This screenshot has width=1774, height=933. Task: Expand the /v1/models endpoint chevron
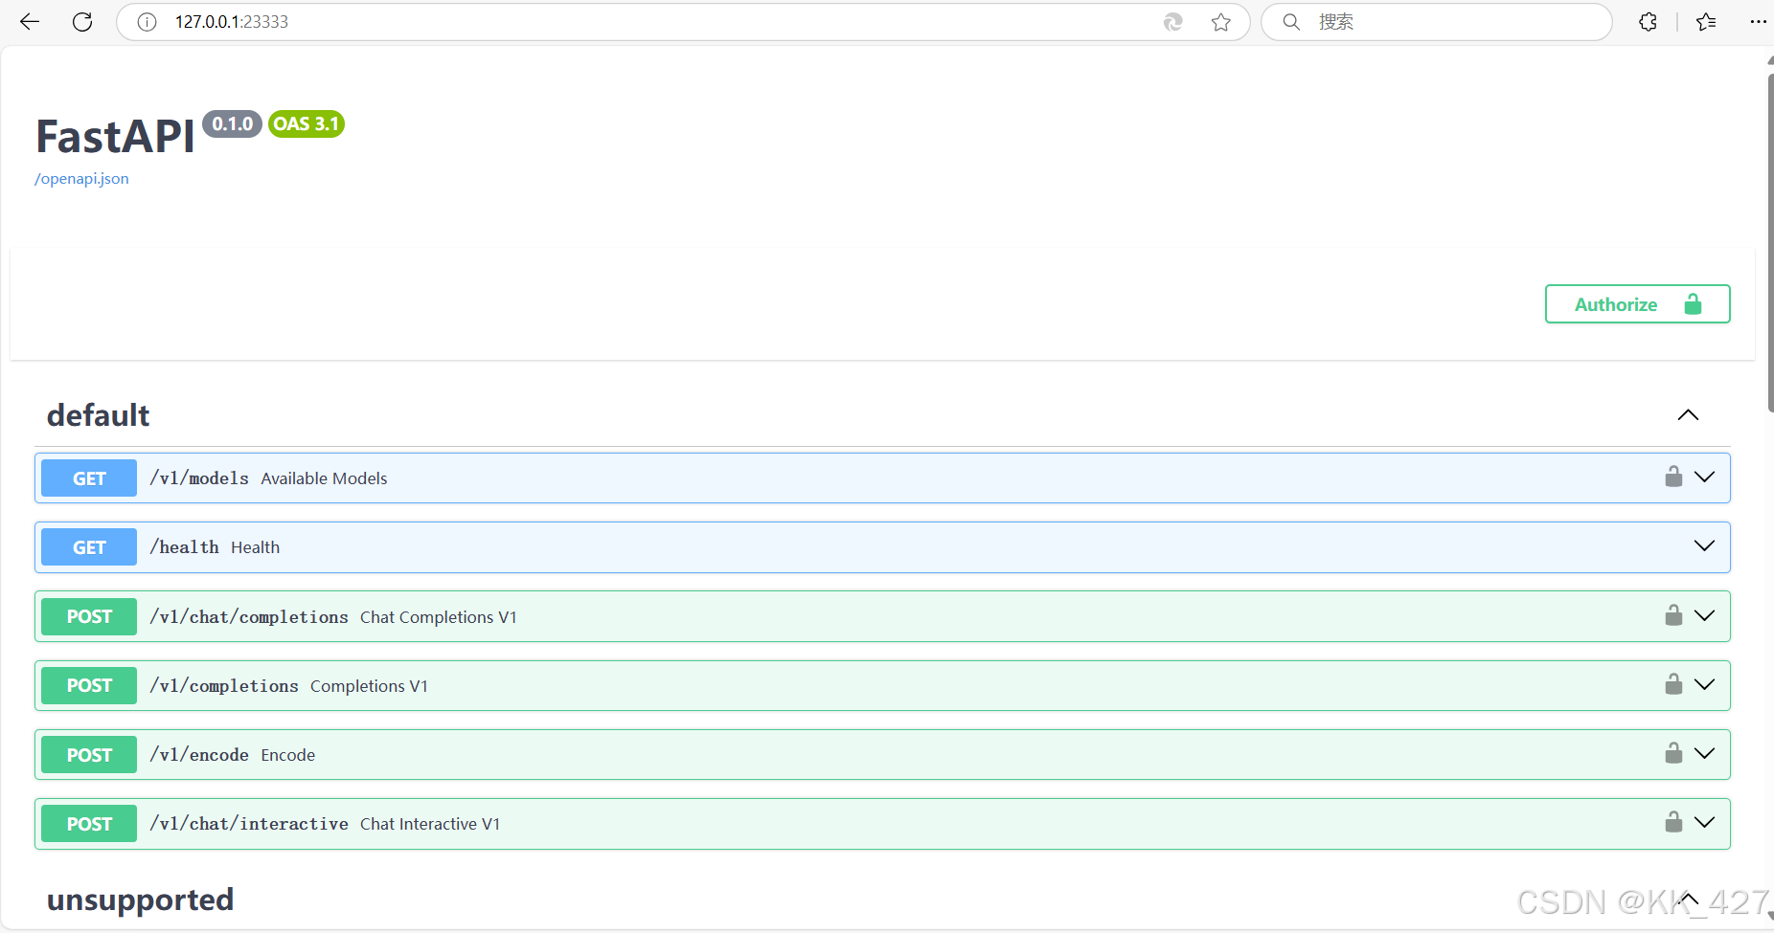coord(1704,477)
